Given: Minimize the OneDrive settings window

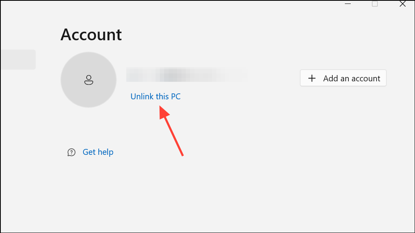Looking at the screenshot, I should (348, 4).
